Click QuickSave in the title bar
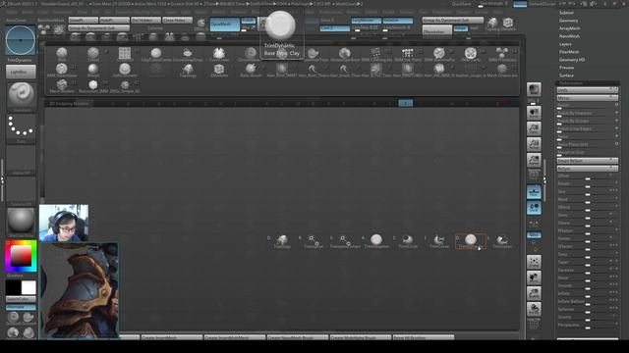 pyautogui.click(x=461, y=4)
